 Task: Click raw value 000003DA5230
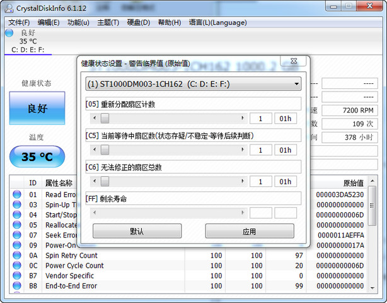pyautogui.click(x=340, y=194)
